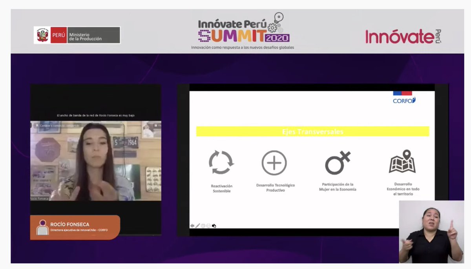The image size is (471, 269).
Task: Click the 'Innovación como respuesta' tagline text
Action: coord(243,47)
